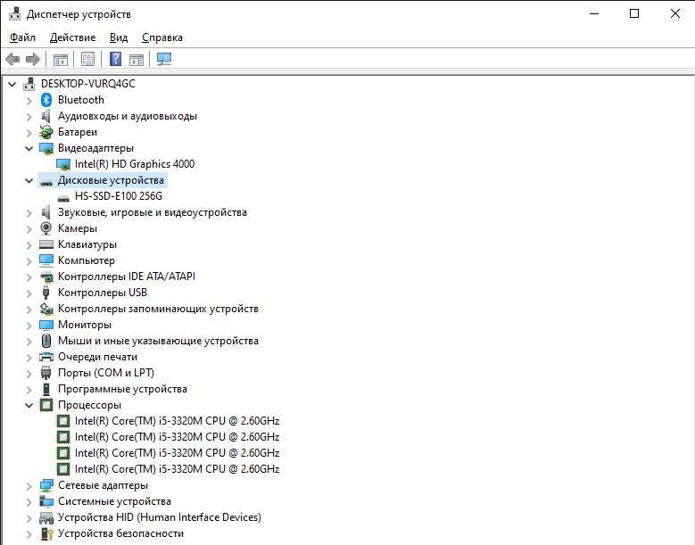Select the Устройства безопасности label

tap(120, 533)
